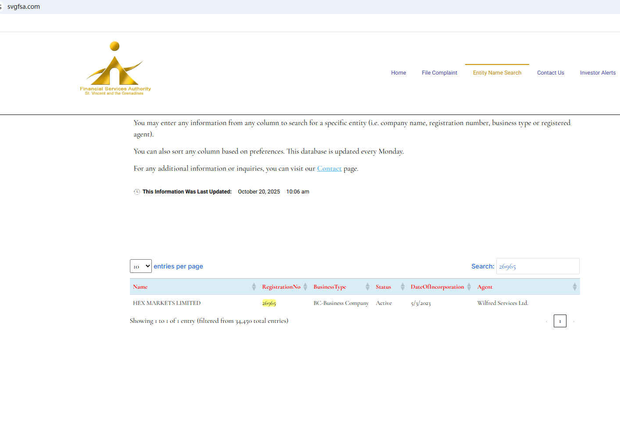Open the Home menu item
The image size is (620, 426).
click(398, 73)
